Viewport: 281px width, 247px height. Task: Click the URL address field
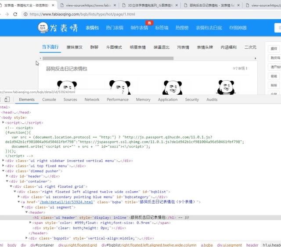click(83, 14)
